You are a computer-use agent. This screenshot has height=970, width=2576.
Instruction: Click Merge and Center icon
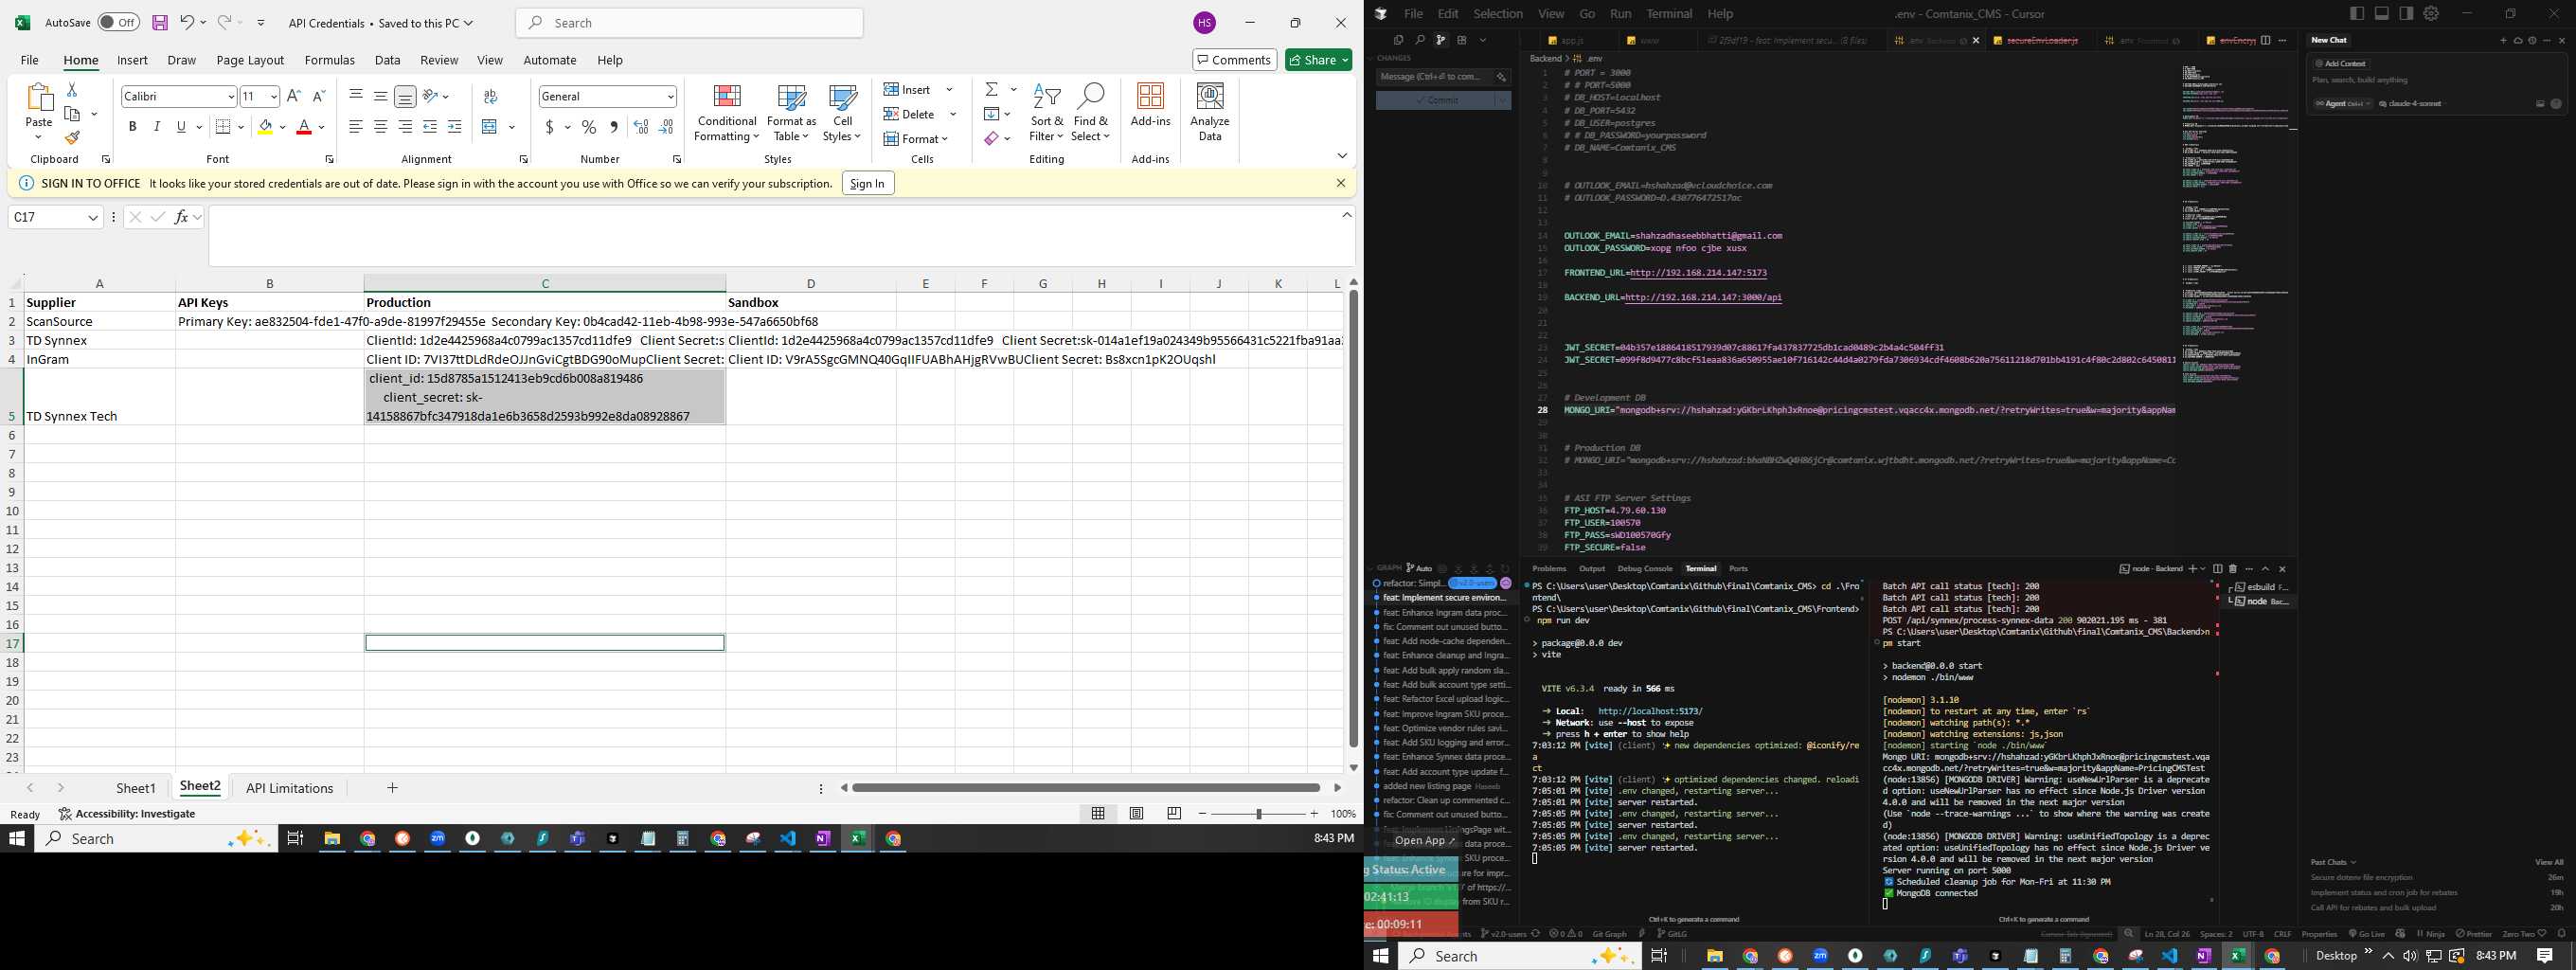tap(489, 127)
